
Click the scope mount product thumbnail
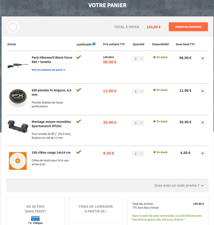point(18,126)
